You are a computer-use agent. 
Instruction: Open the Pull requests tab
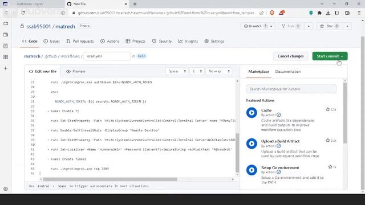pyautogui.click(x=80, y=41)
